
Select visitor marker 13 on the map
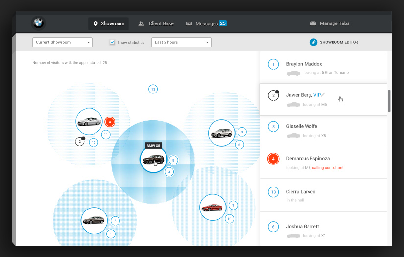click(x=153, y=90)
